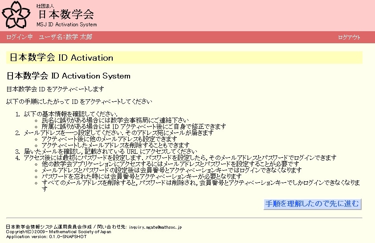
Task: Click the inquiry.mgate@mathsoc.jp contact email
Action: point(155,227)
